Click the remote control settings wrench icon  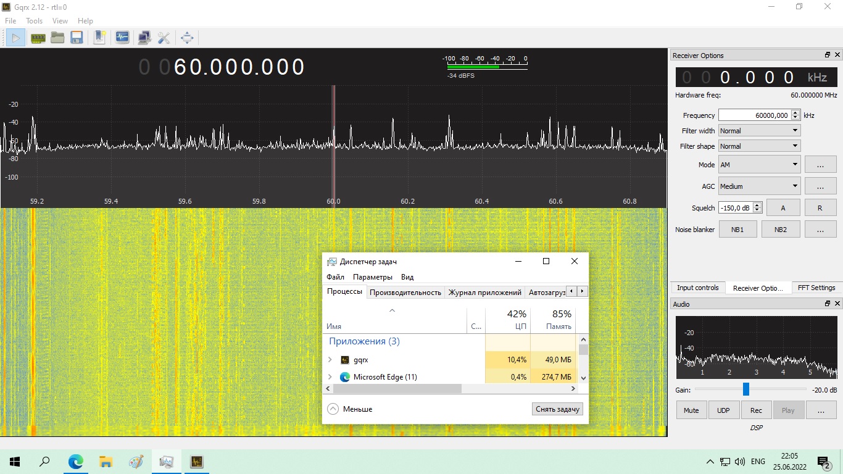coord(164,38)
